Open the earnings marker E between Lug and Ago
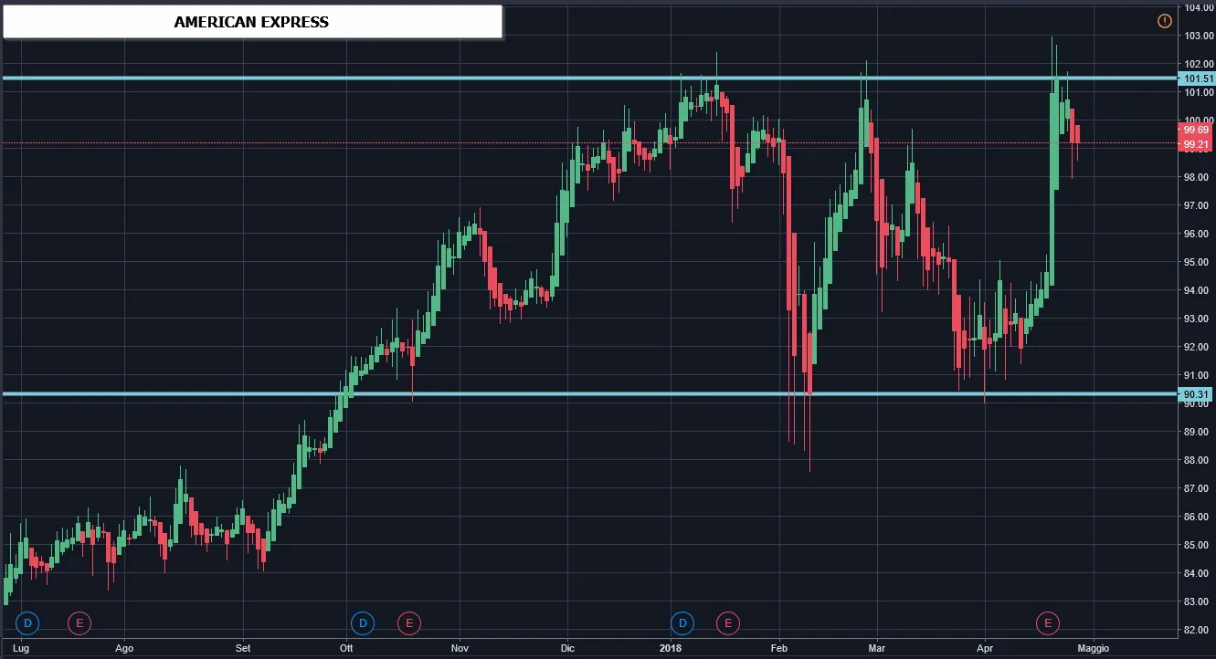1216x659 pixels. (79, 623)
